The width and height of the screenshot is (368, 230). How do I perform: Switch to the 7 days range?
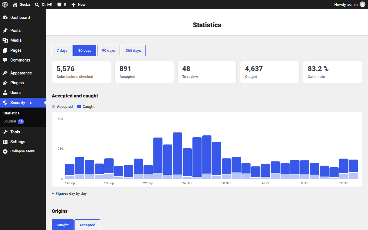tap(62, 51)
